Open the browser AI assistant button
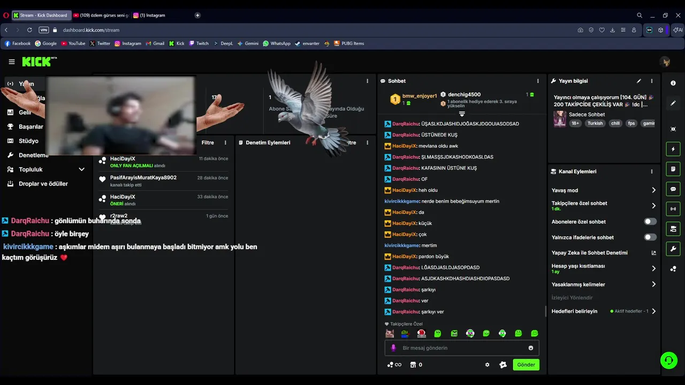 coord(678,30)
